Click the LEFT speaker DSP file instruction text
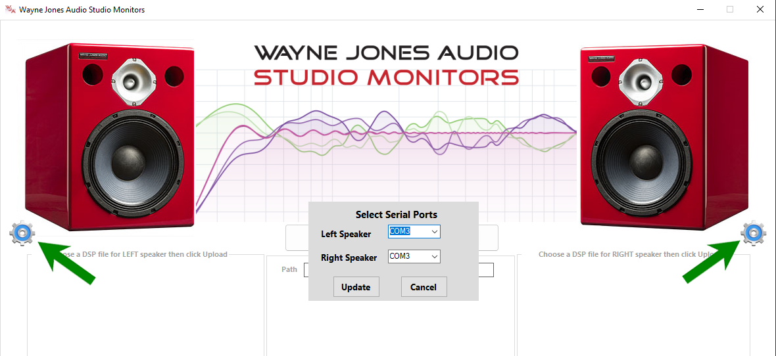 143,254
